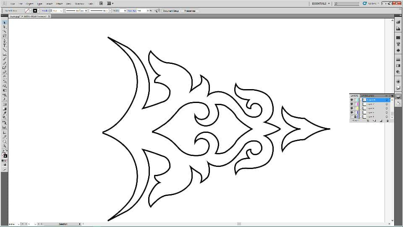Click the create new layer icon
Image resolution: width=403 pixels, height=227 pixels.
coord(381,121)
